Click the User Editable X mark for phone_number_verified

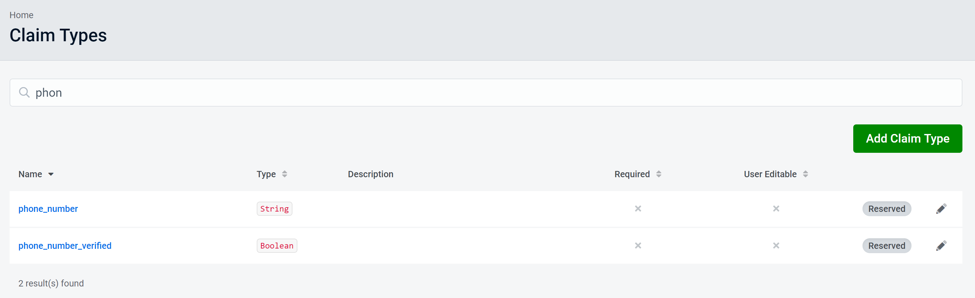tap(776, 246)
